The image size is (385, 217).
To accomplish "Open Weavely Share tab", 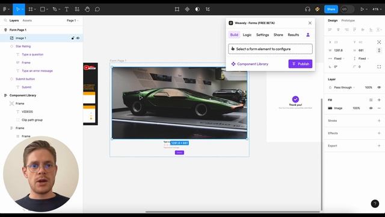I will point(278,35).
